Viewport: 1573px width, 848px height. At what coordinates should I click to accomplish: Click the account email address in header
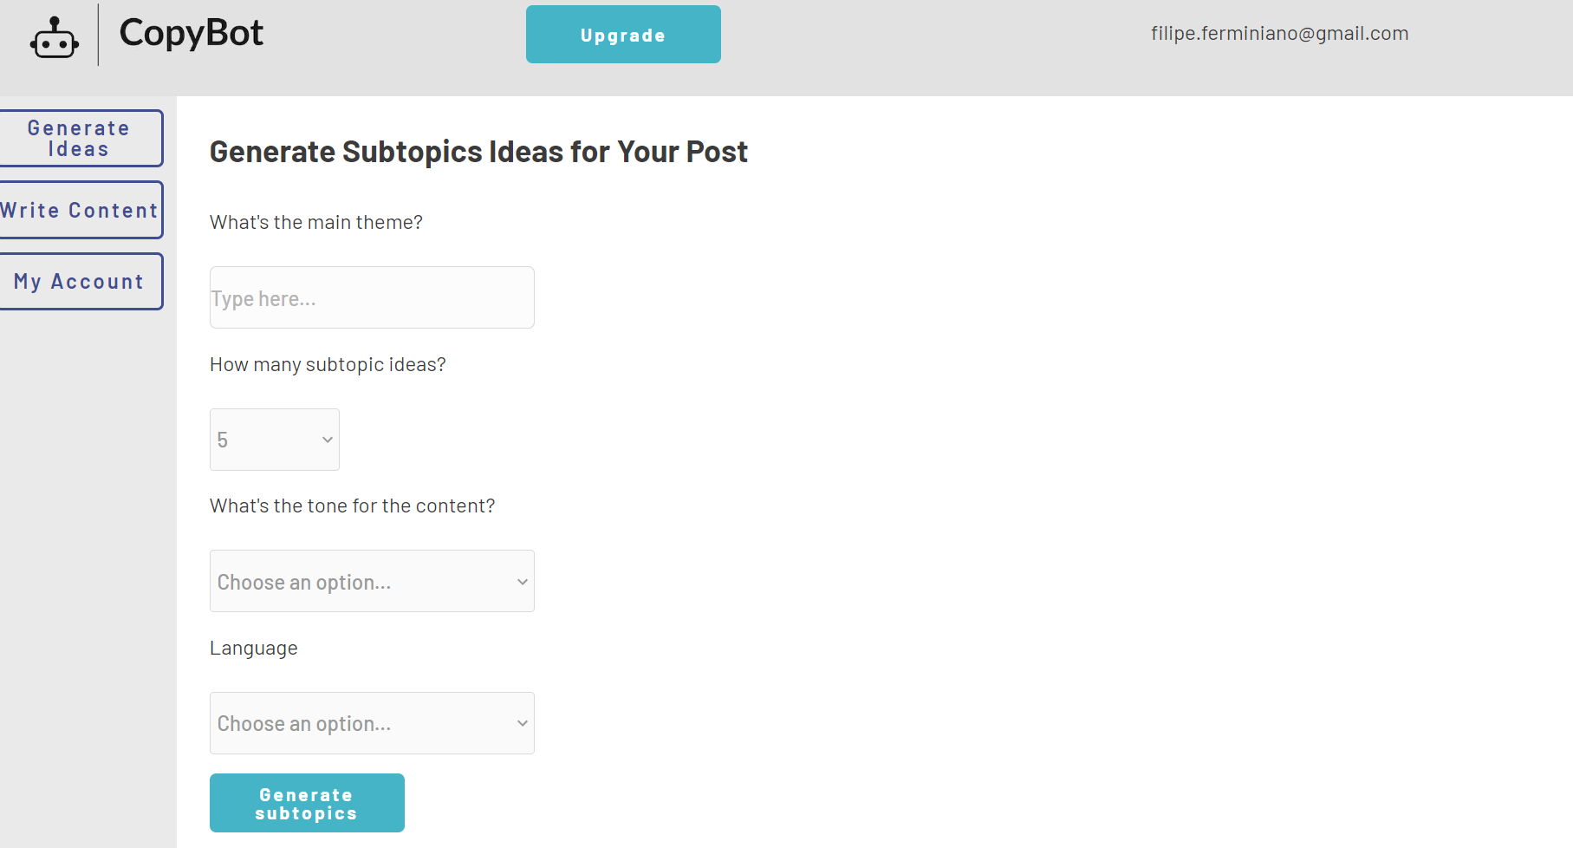click(1279, 34)
